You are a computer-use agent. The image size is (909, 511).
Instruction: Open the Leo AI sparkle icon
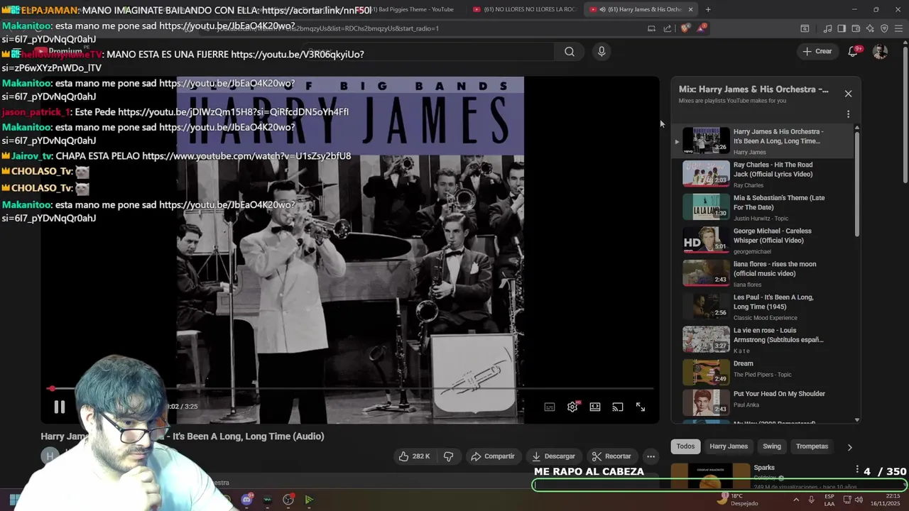coord(870,28)
